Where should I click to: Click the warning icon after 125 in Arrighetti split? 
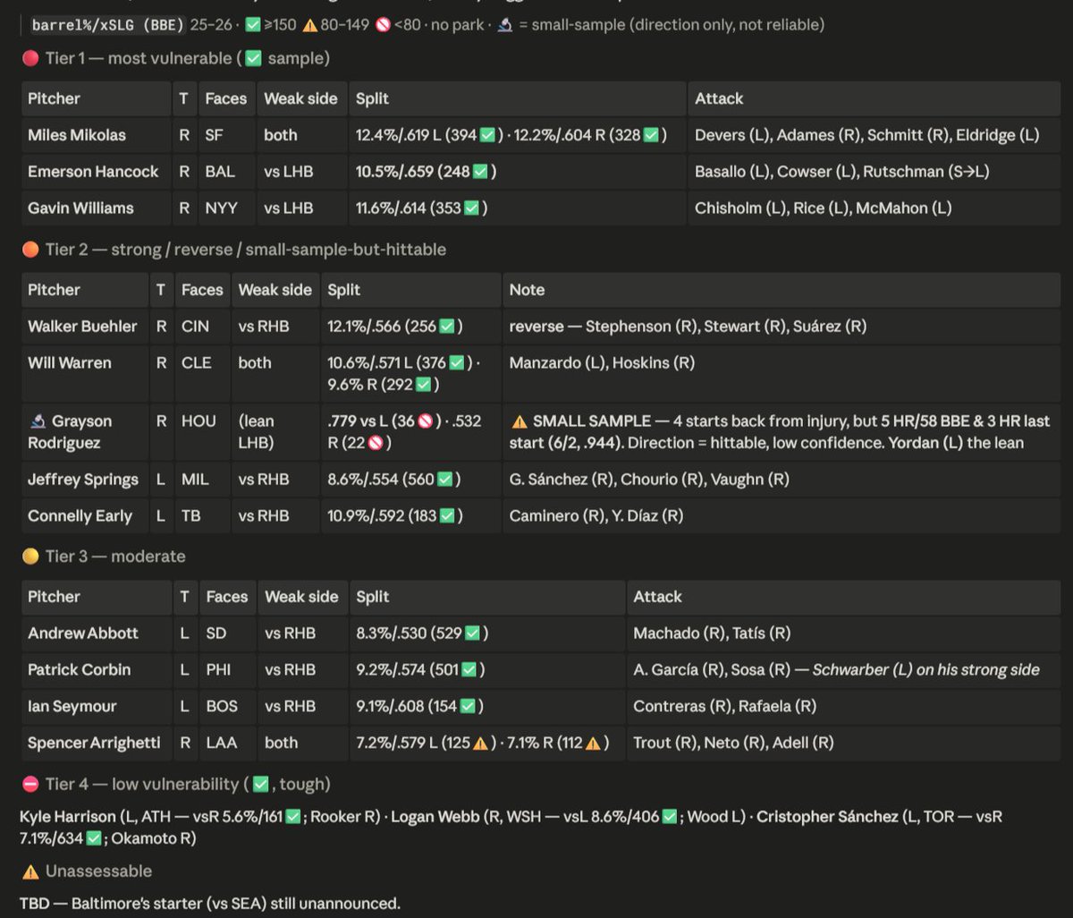[x=479, y=744]
